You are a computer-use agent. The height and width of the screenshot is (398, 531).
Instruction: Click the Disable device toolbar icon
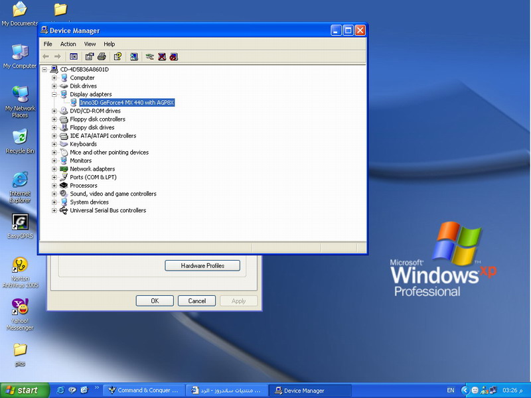(x=174, y=56)
